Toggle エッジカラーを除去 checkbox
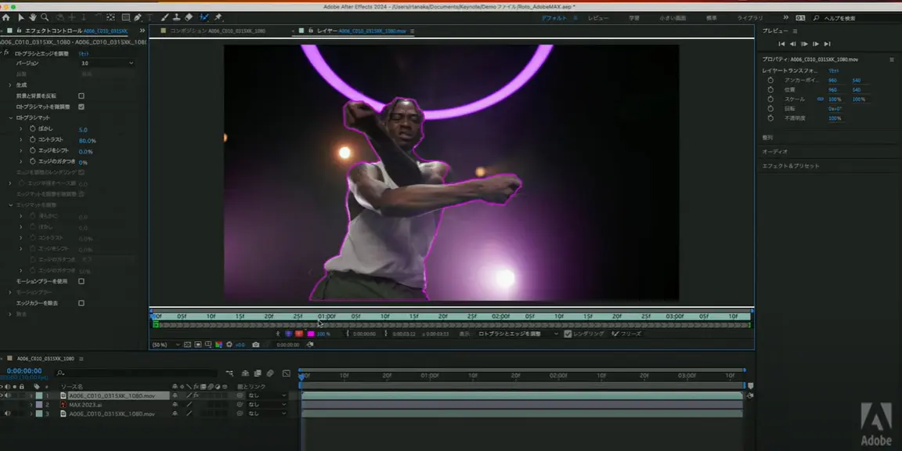This screenshot has width=902, height=451. point(81,303)
